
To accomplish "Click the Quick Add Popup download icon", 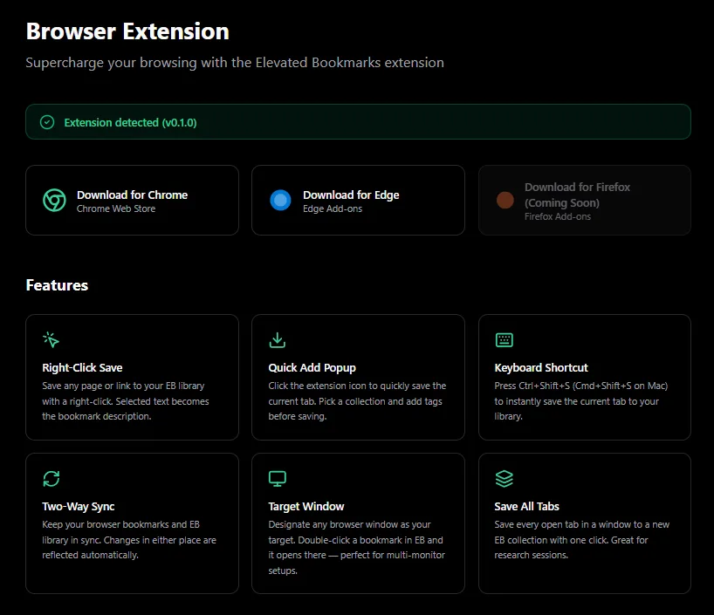I will click(x=277, y=340).
